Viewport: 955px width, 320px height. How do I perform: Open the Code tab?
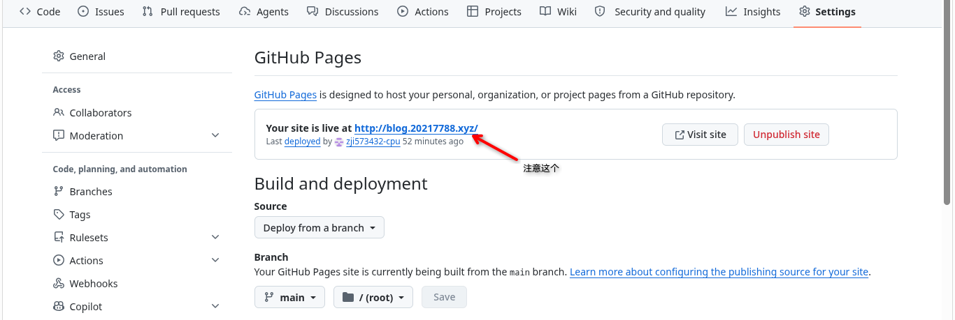40,12
